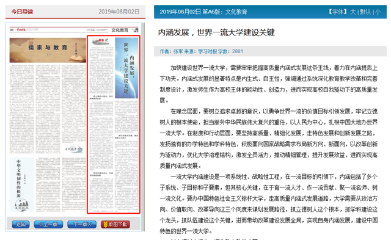The image size is (391, 240).
Task: Go to next page with 下一版 button
Action: coord(82,224)
